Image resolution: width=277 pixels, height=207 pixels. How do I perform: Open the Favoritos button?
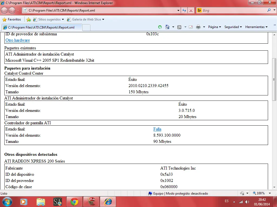coord(12,19)
